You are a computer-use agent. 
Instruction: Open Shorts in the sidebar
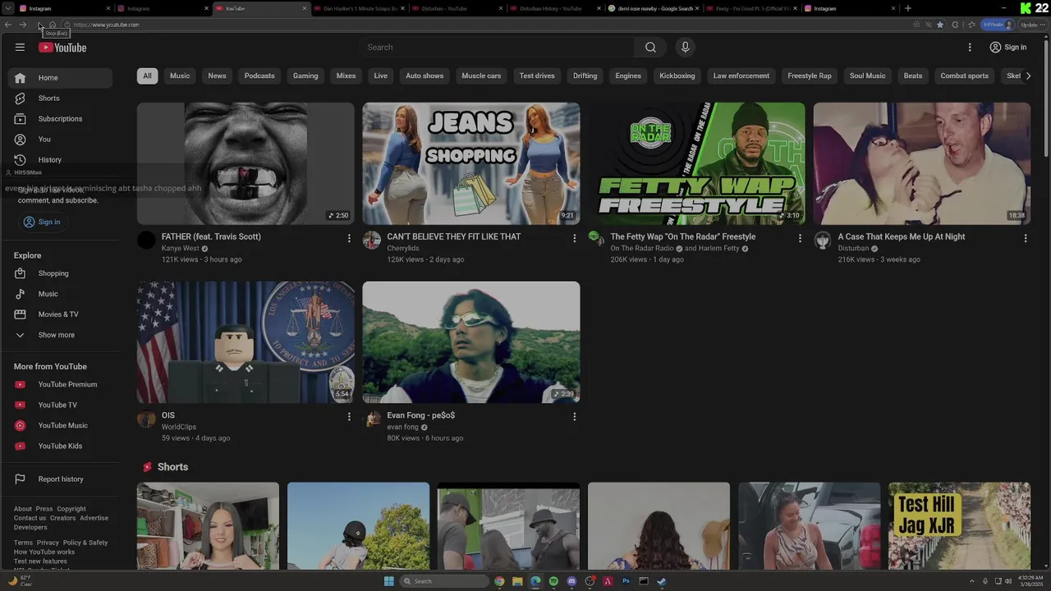[x=60, y=98]
